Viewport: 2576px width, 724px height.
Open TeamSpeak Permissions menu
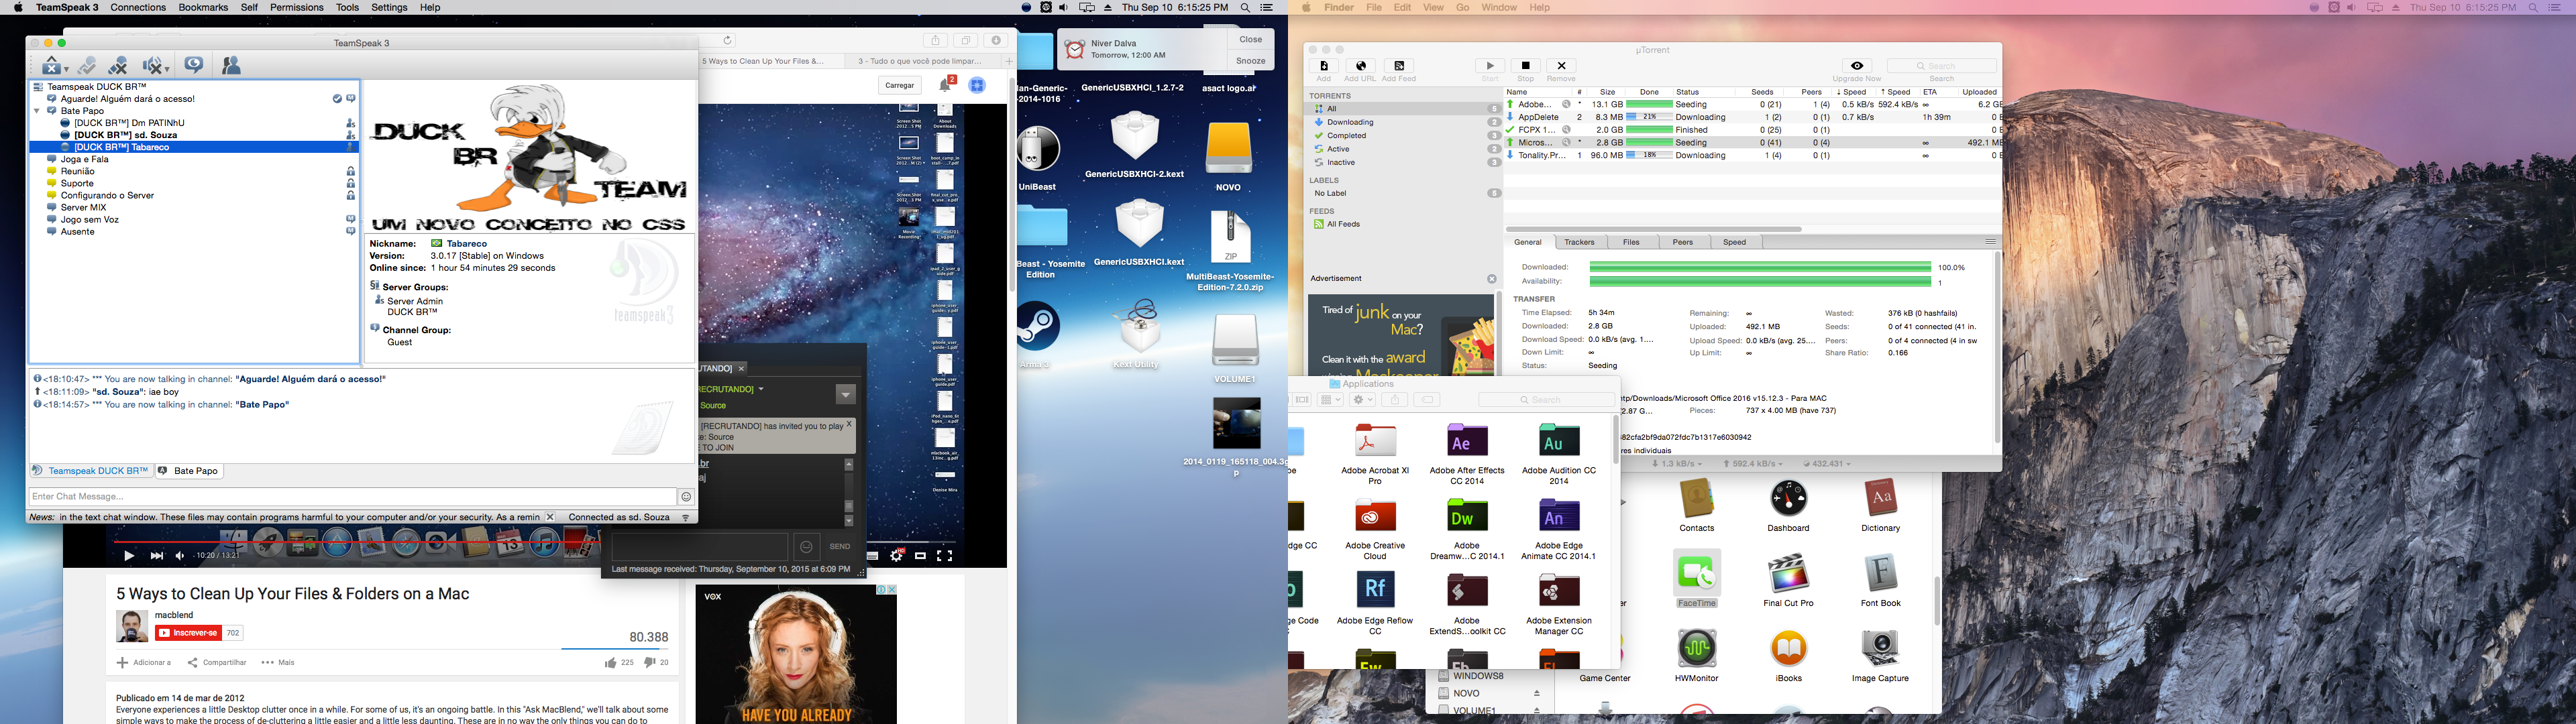[297, 7]
